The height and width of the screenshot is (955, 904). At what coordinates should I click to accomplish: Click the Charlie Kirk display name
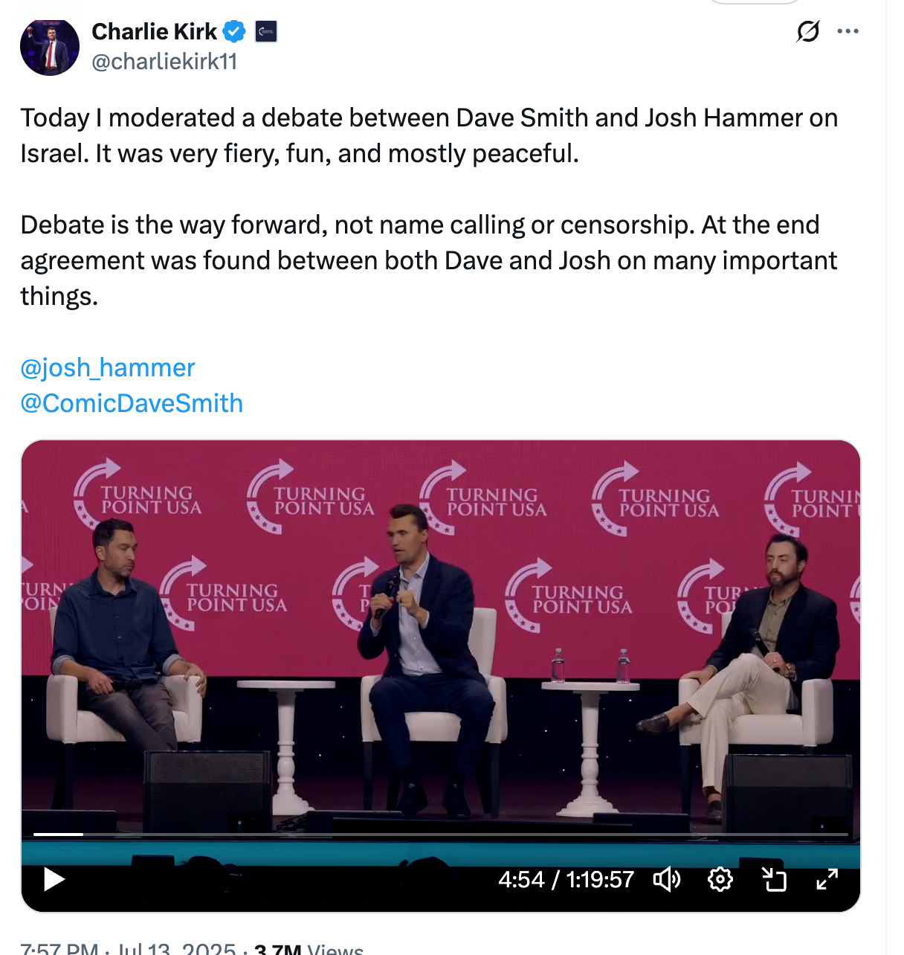pos(154,31)
